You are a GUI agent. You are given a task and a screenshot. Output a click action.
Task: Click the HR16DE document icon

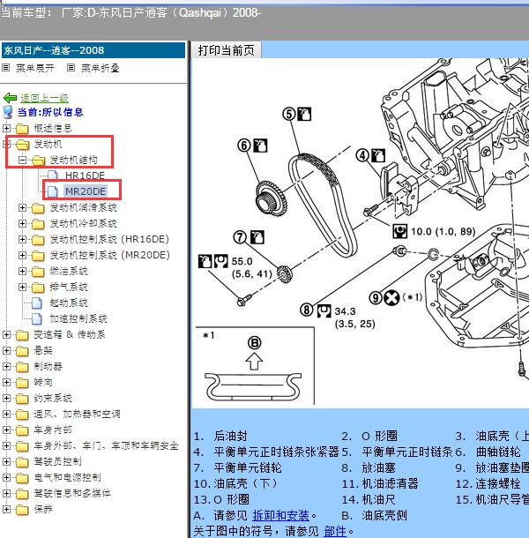[x=53, y=176]
